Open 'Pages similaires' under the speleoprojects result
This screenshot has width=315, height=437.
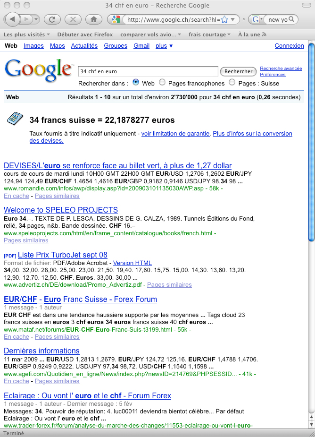(x=26, y=240)
